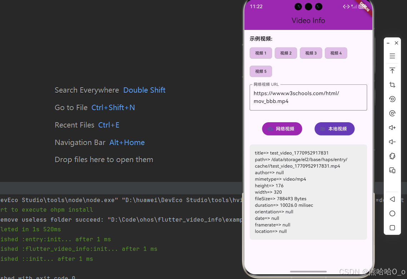Tap the phone bottom gesture bar
Screen dimensions: 407x279
tap(308, 272)
